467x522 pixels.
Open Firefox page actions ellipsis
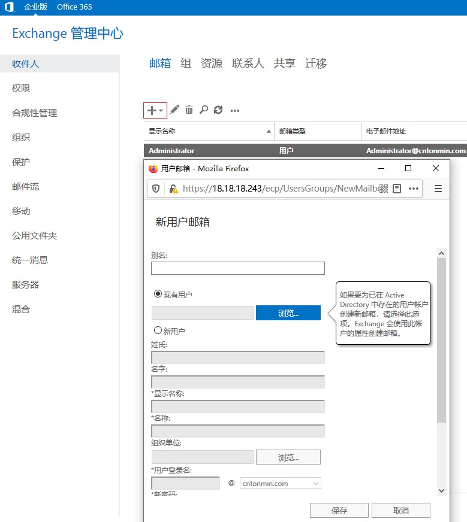coord(413,189)
